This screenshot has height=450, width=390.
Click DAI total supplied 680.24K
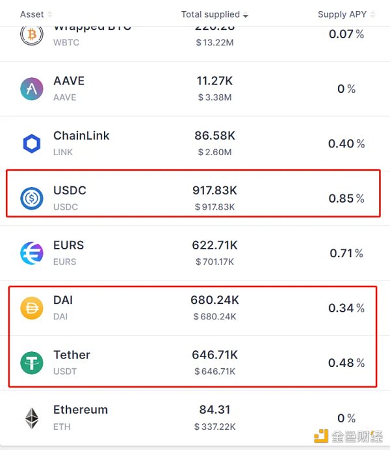pos(214,300)
